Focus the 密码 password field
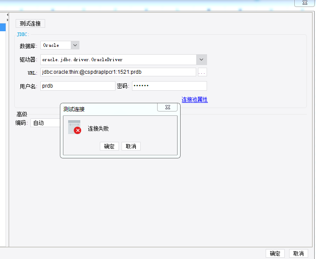This screenshot has height=259, width=316. [169, 86]
